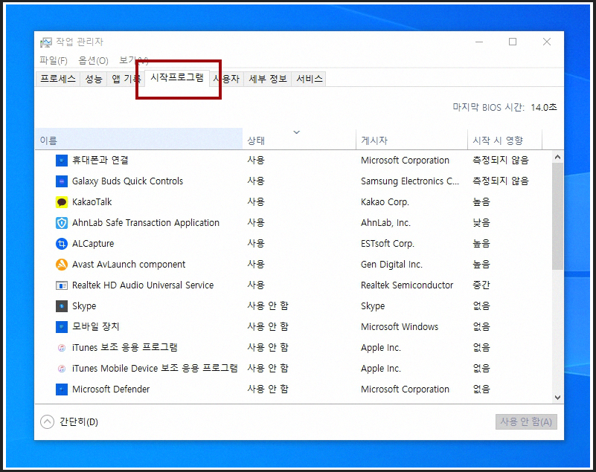Select the 시작프로그램 tab
This screenshot has height=472, width=596.
177,77
